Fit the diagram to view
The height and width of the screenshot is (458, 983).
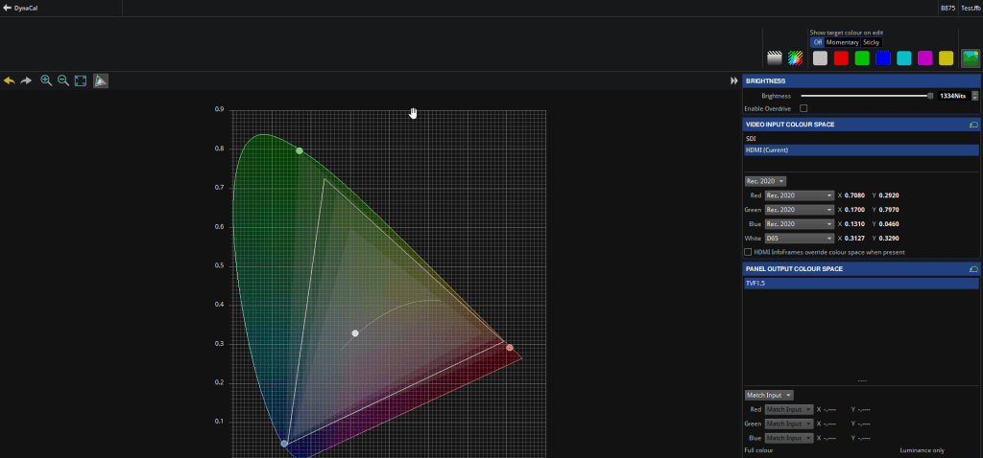(x=81, y=80)
